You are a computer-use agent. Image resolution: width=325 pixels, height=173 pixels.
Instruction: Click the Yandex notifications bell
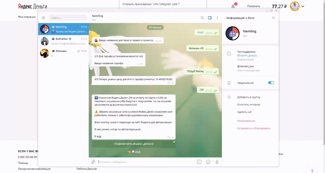click(x=233, y=6)
